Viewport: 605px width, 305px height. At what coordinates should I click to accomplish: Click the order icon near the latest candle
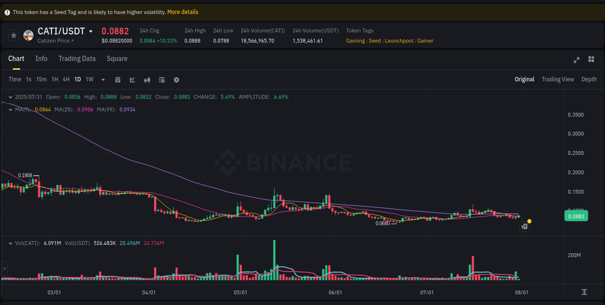(524, 226)
